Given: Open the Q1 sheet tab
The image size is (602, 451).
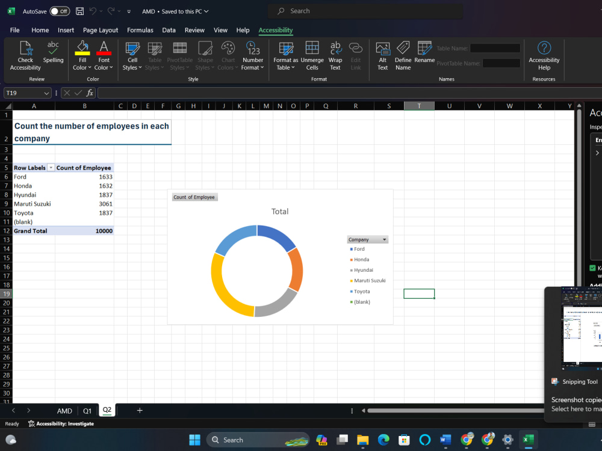Looking at the screenshot, I should [87, 410].
